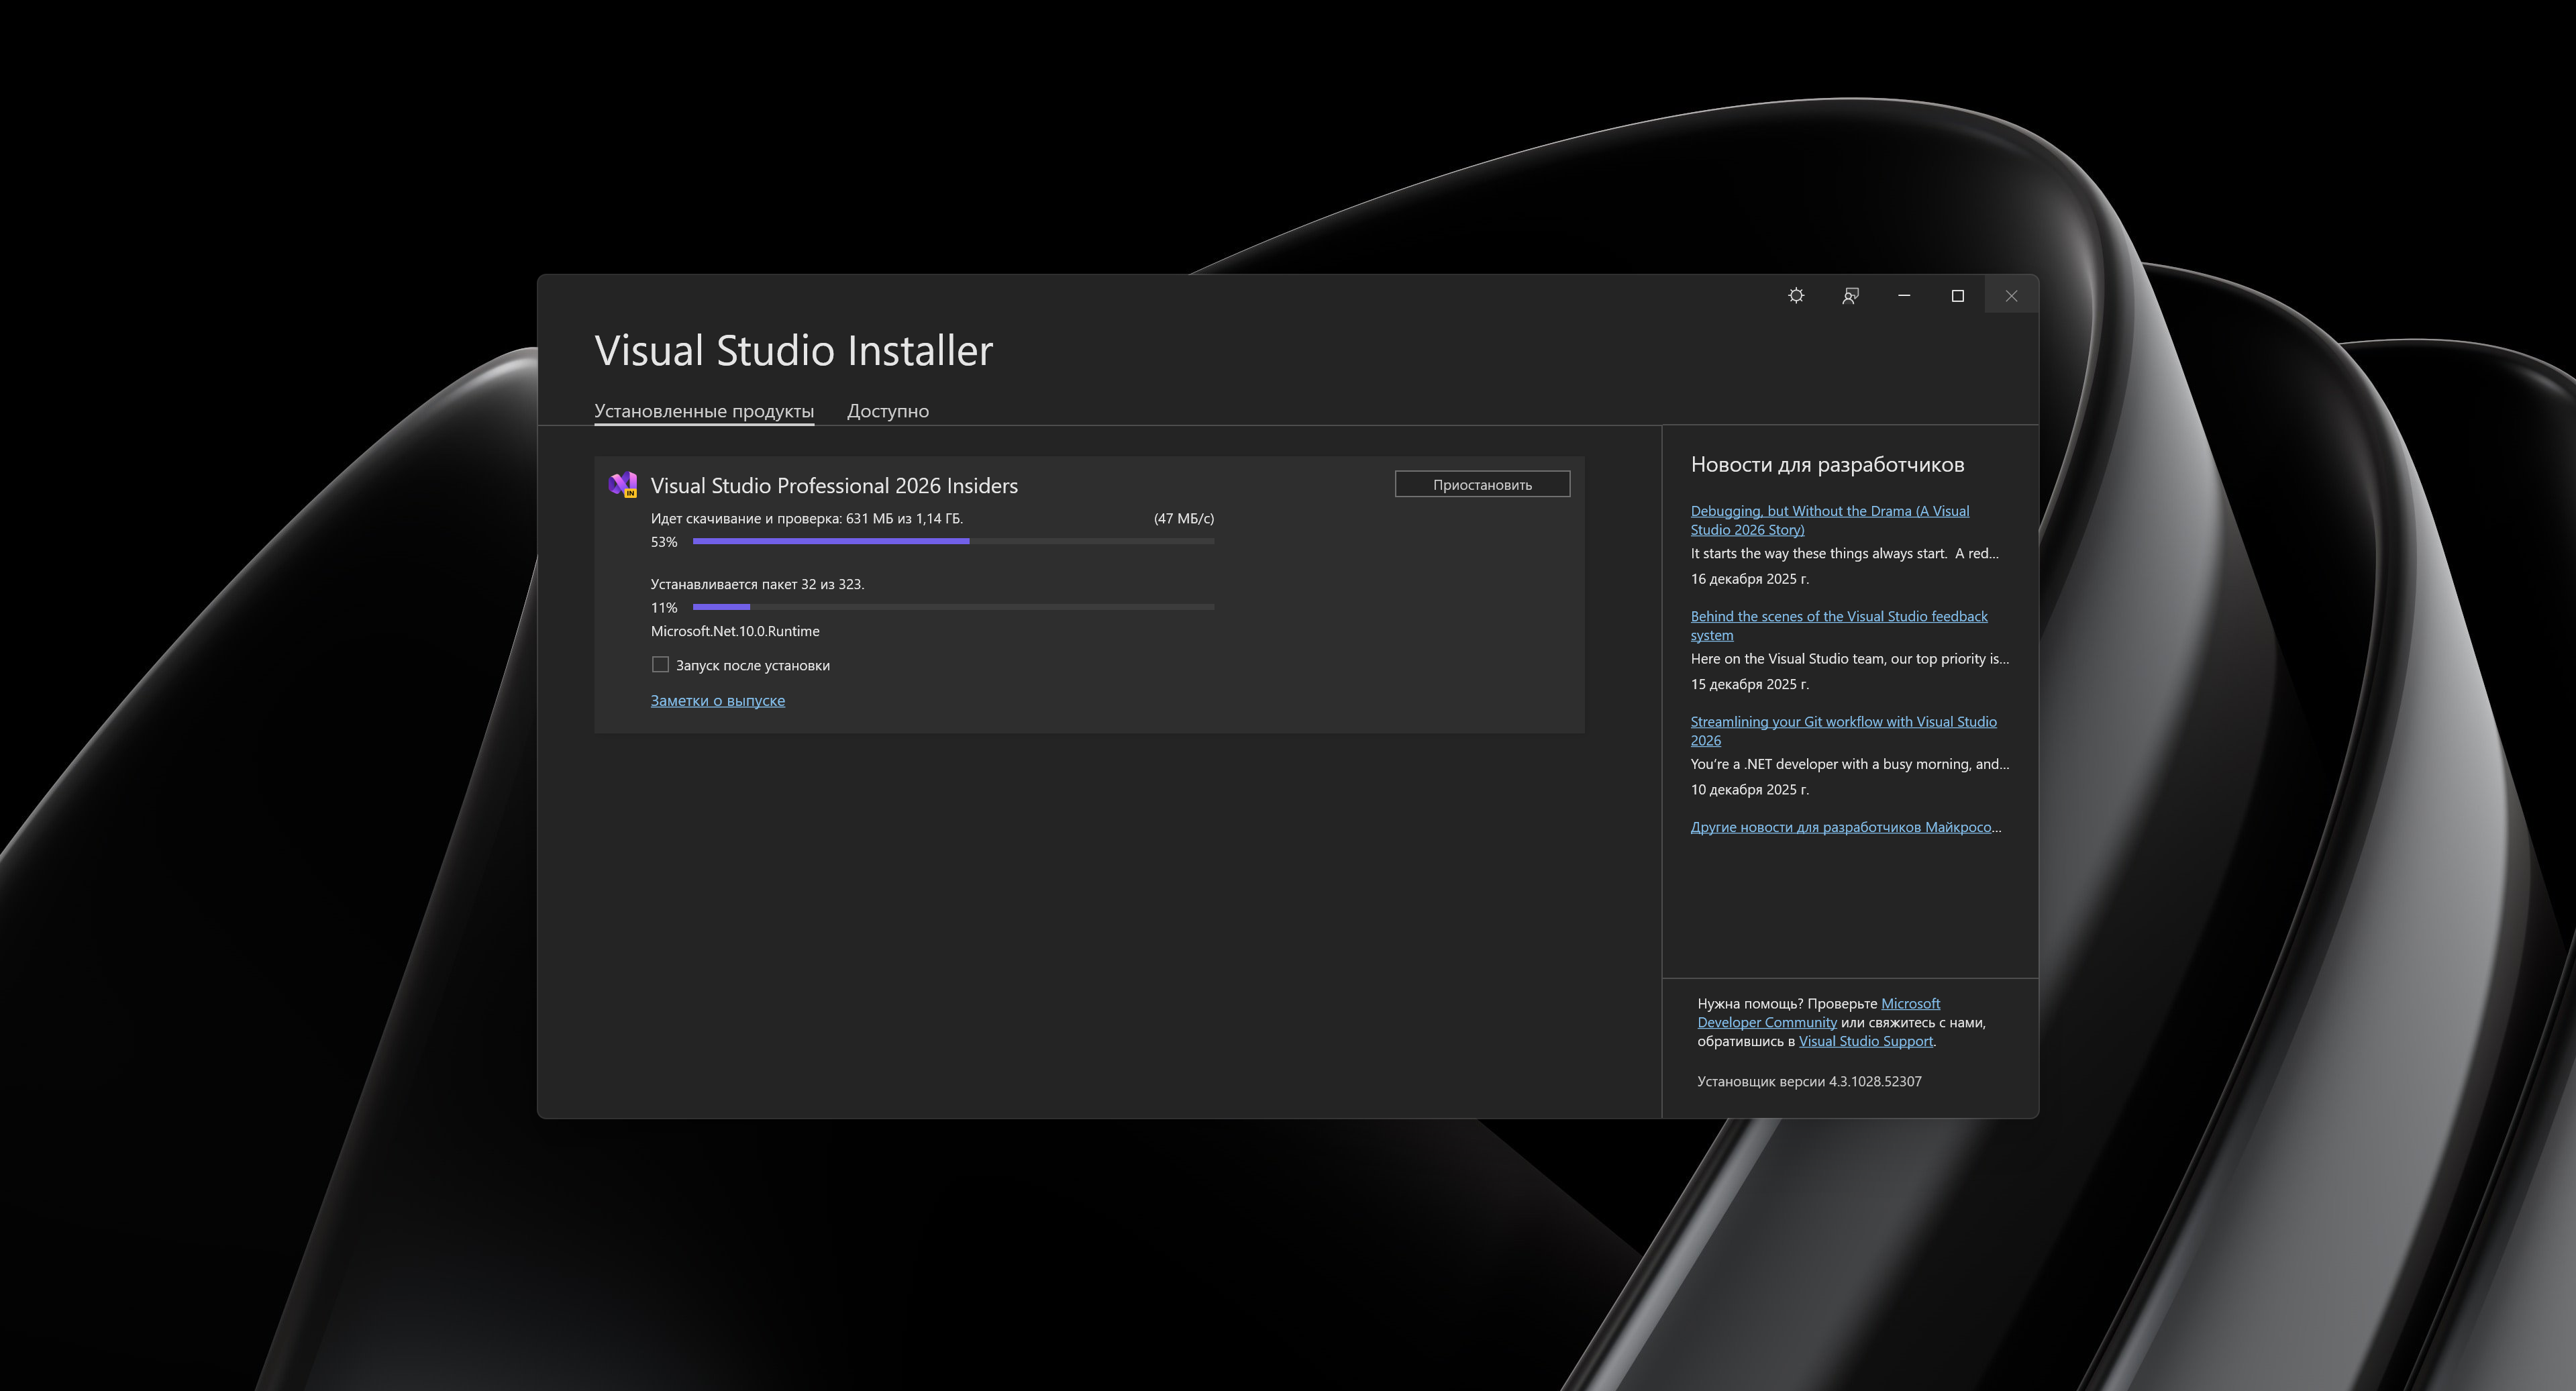The width and height of the screenshot is (2576, 1391).
Task: Visit the Microsoft Developer Community link
Action: pos(1766,1022)
